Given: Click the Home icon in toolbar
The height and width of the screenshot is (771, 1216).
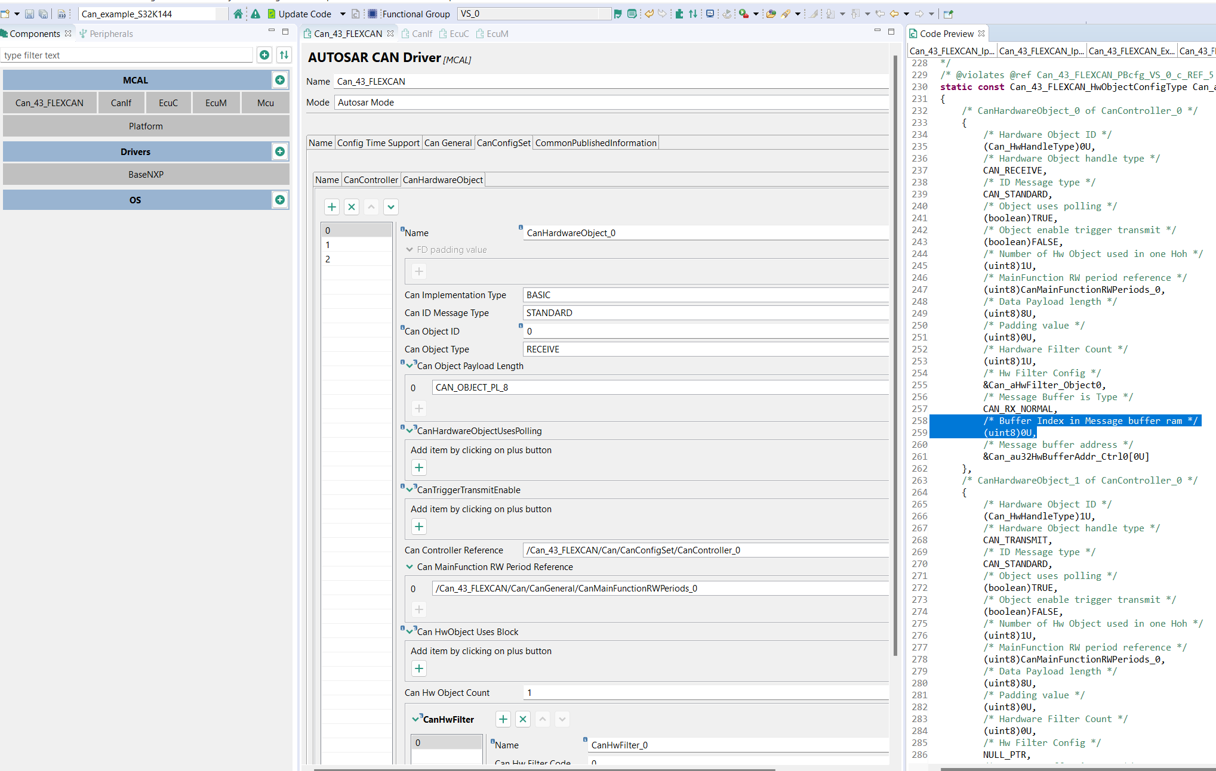Looking at the screenshot, I should 238,14.
